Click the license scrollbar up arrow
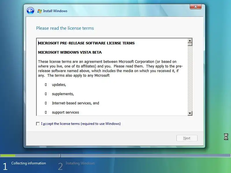 (x=190, y=41)
